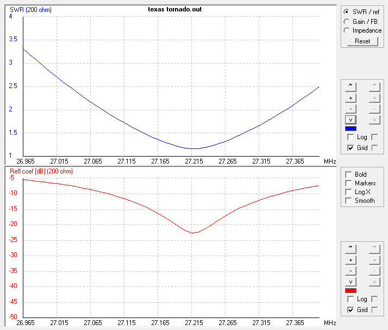The height and width of the screenshot is (330, 388).
Task: Click the down v button for SWR plot
Action: pyautogui.click(x=351, y=120)
